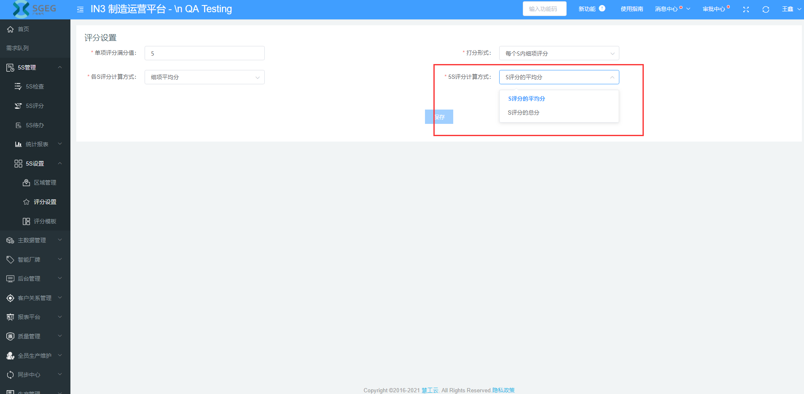Go to 5S待办 in sidebar

pos(35,125)
